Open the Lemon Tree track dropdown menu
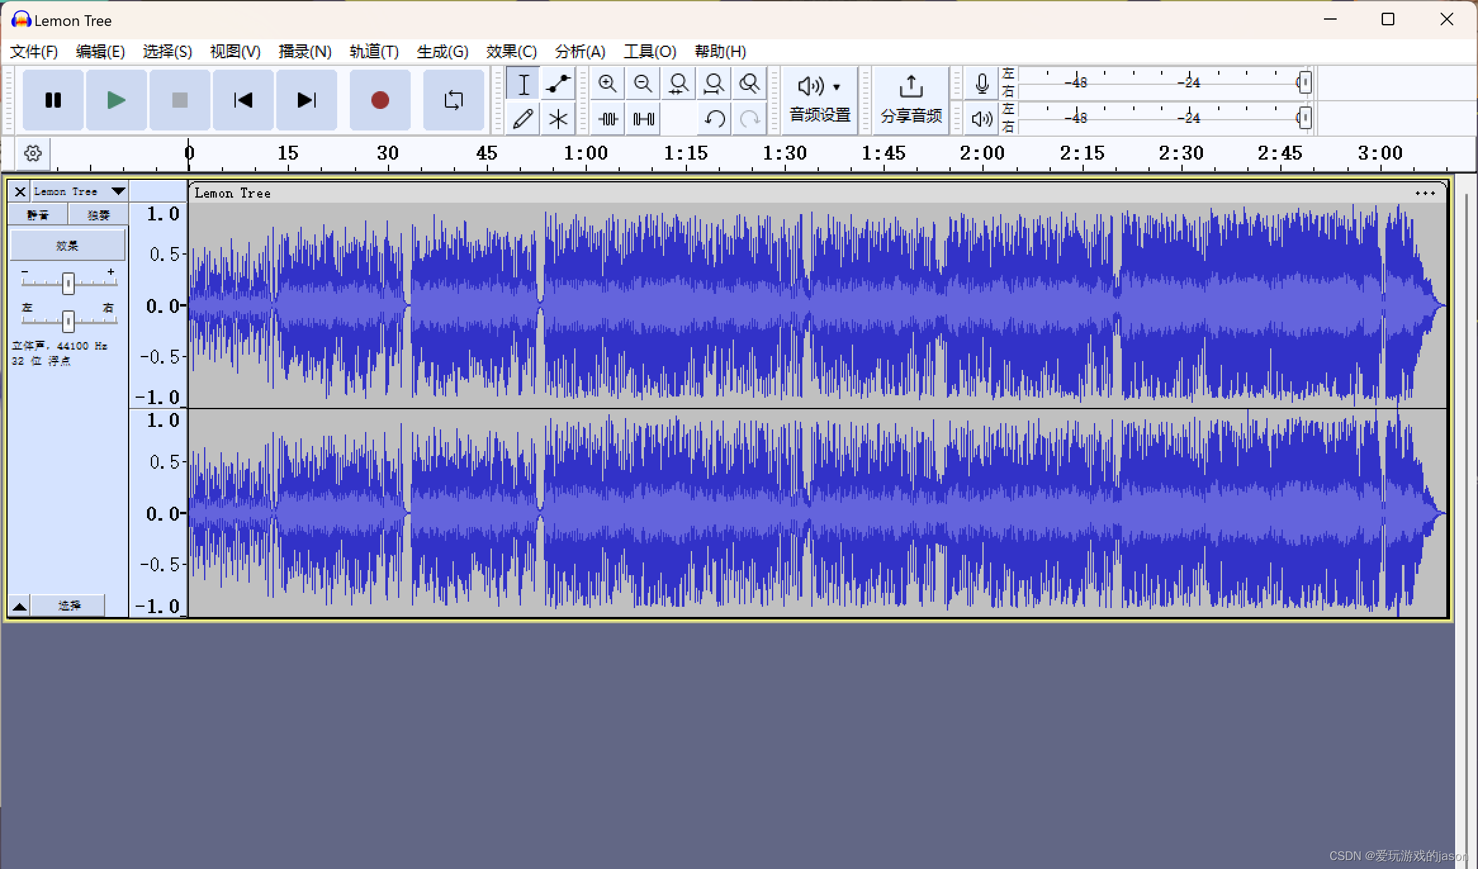The width and height of the screenshot is (1478, 869). [x=118, y=191]
